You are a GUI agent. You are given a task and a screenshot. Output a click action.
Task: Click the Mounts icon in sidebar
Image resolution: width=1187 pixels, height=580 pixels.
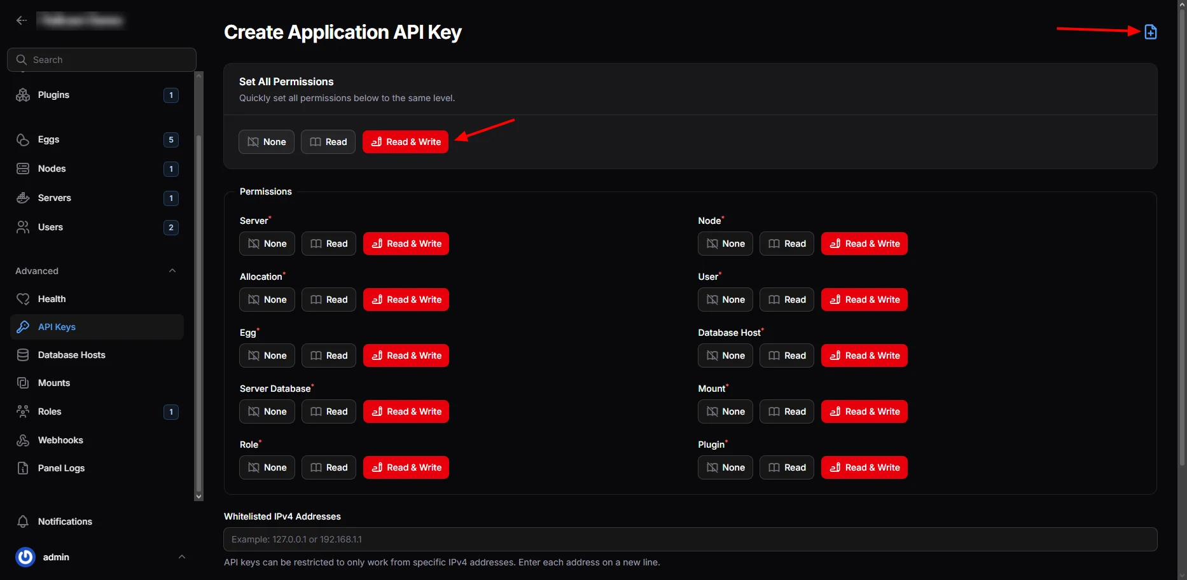tap(23, 383)
